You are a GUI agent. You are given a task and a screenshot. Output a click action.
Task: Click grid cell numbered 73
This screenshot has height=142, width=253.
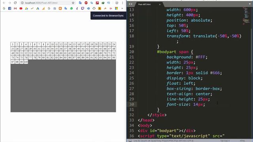(x=13, y=58)
